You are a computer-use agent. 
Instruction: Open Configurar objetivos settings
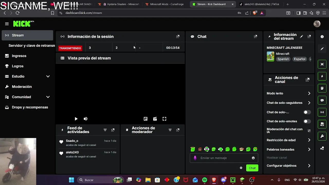click(289, 166)
